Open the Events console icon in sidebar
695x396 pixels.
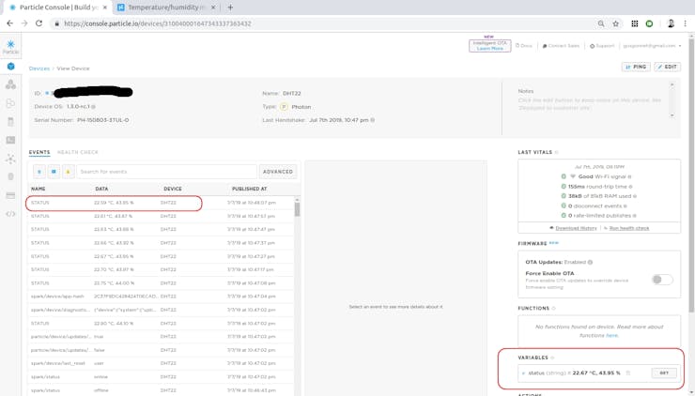10,140
